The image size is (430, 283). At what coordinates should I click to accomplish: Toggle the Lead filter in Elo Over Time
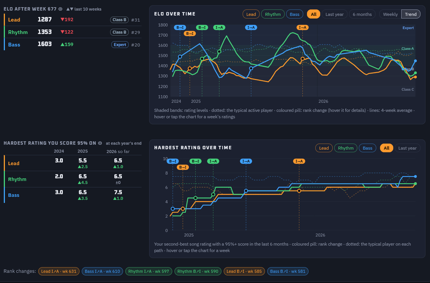coord(251,14)
